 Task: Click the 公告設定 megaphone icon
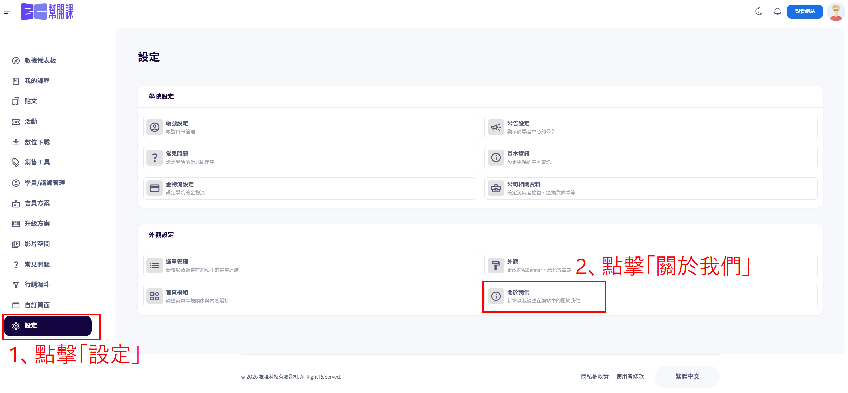coord(496,127)
